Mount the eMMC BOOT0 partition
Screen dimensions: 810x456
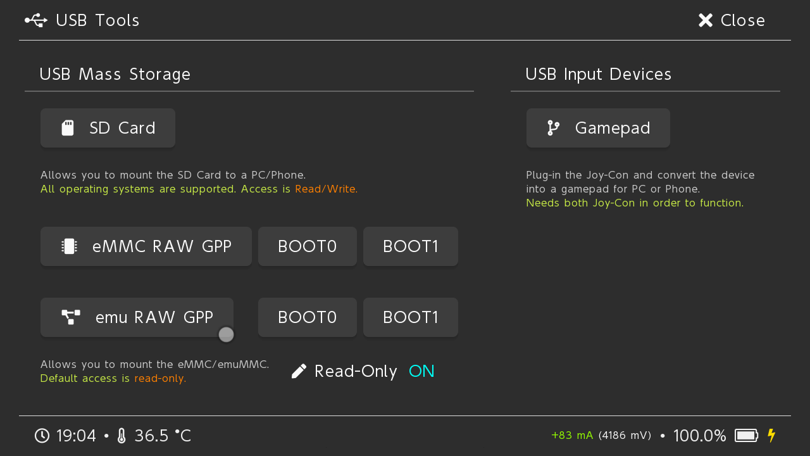tap(308, 246)
